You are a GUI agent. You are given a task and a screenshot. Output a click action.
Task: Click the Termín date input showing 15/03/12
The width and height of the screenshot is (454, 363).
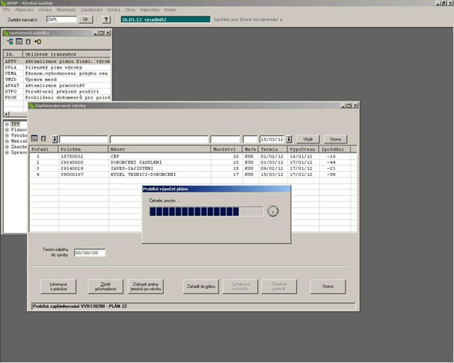pos(272,139)
